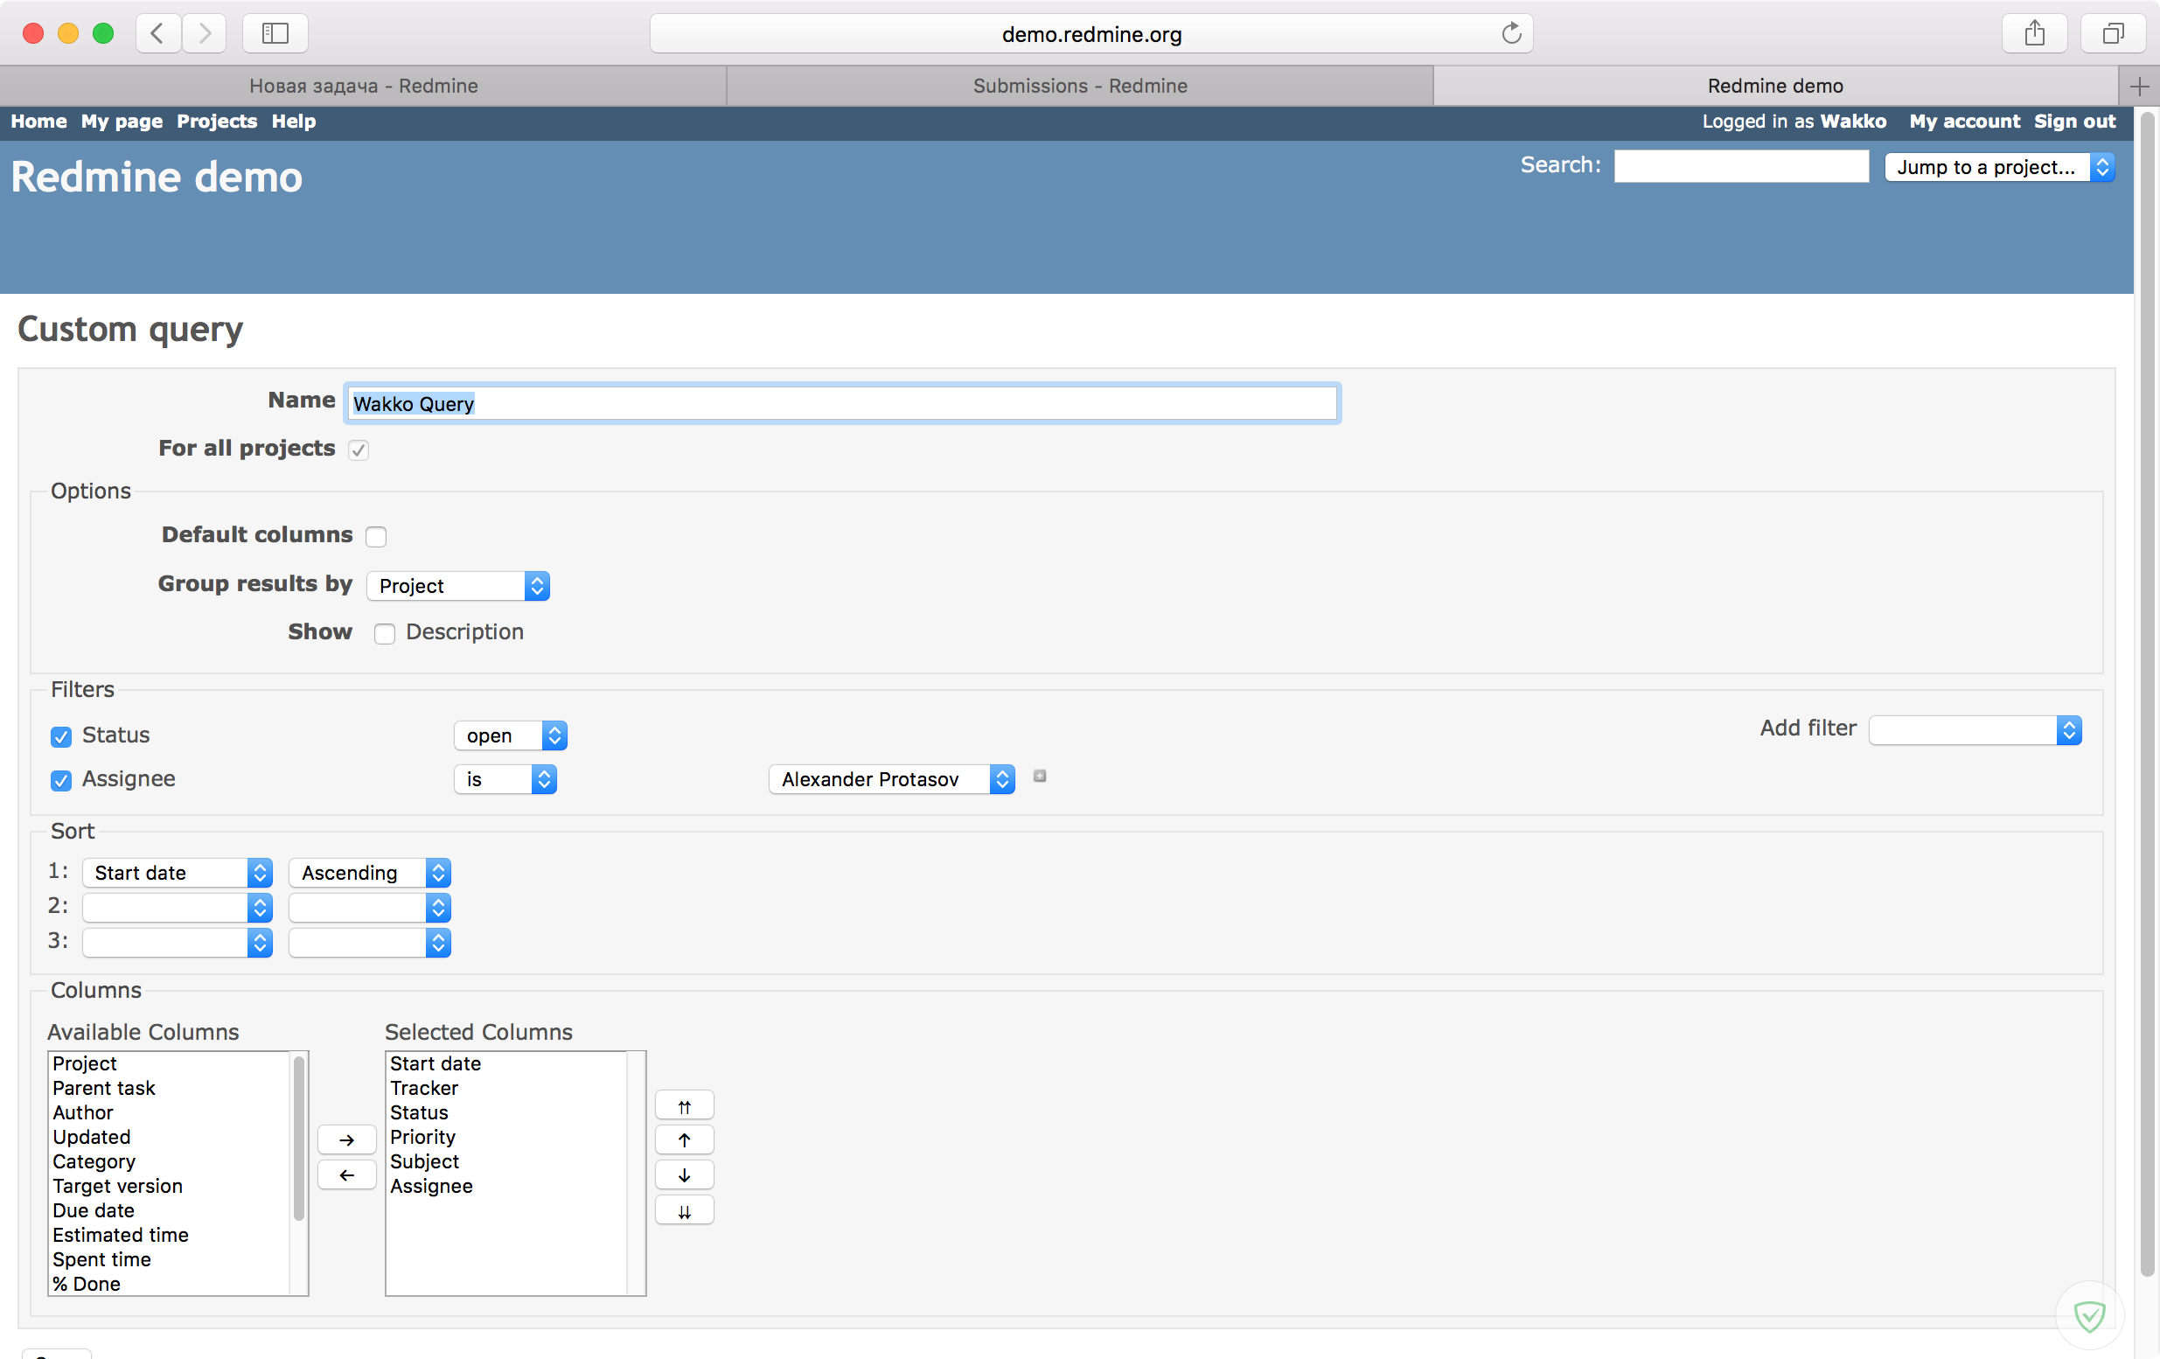Switch to the Submissions - Redmine tab
Viewport: 2160px width, 1359px height.
click(1080, 86)
